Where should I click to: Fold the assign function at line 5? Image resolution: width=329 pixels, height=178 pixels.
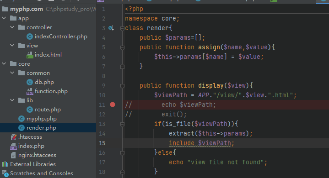click(x=122, y=47)
